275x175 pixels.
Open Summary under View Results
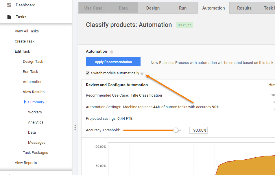(36, 102)
